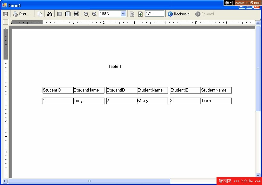Copy the report content with Copy icon
Viewport: 262px width, 185px height.
click(40, 14)
